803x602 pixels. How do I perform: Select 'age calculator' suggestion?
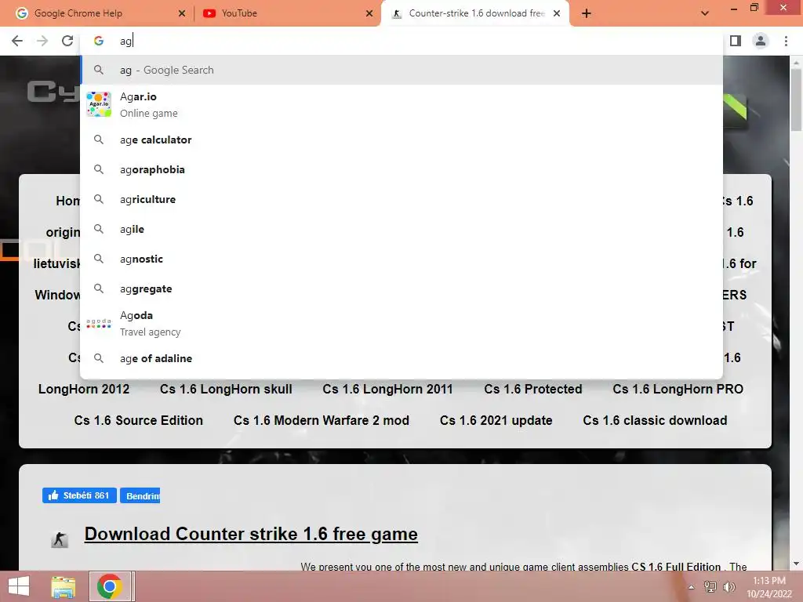pos(401,140)
